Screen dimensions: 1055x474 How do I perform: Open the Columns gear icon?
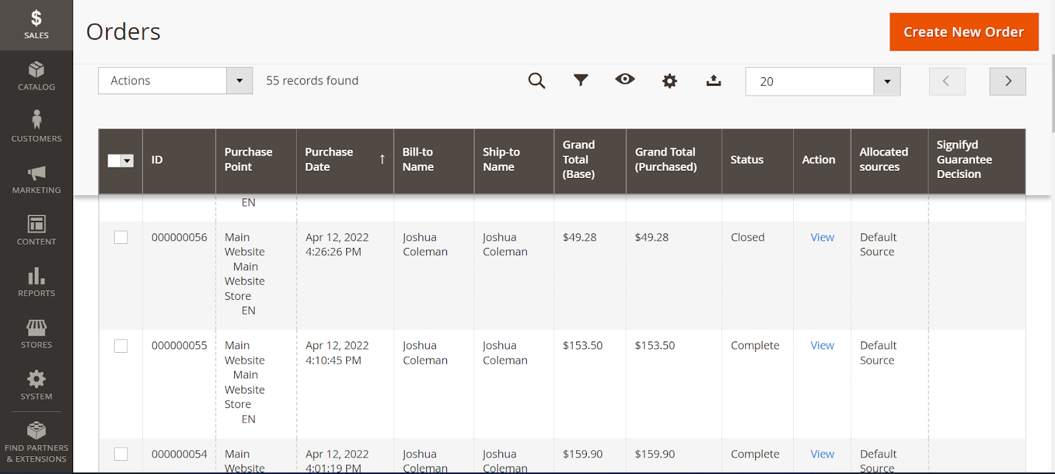point(669,81)
